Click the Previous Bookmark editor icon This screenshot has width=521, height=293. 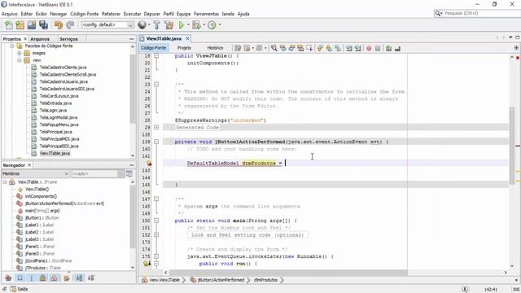point(320,48)
